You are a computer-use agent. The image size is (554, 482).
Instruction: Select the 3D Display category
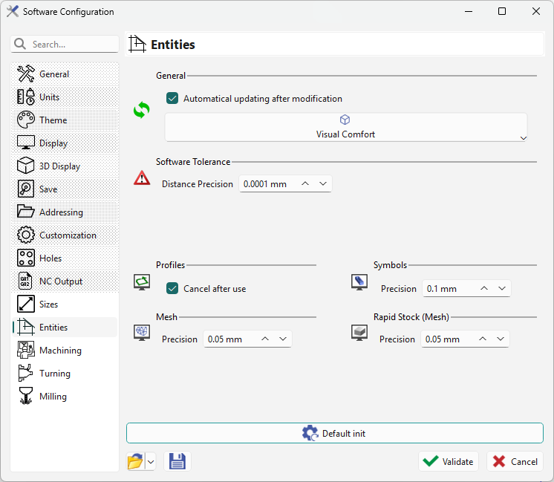pyautogui.click(x=59, y=166)
